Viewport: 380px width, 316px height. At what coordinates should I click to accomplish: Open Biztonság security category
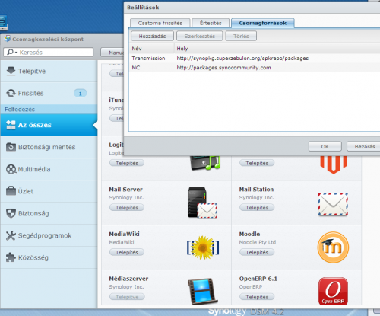pyautogui.click(x=49, y=213)
